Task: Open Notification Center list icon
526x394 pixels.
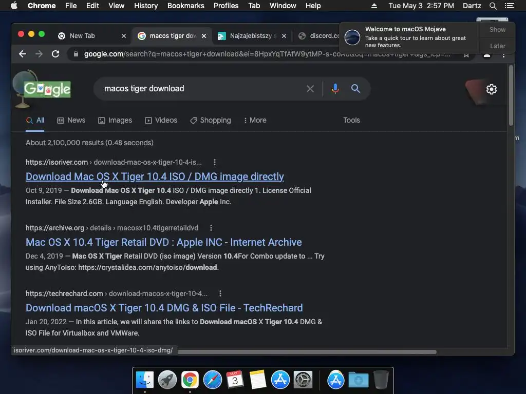Action: point(509,6)
